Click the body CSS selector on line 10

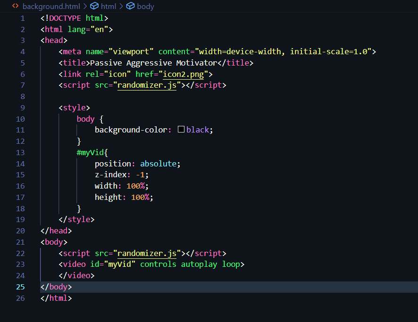(85, 119)
